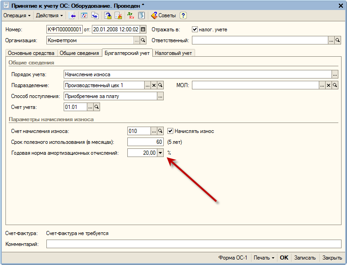Click the Комментарий text field
The width and height of the screenshot is (347, 265).
click(193, 244)
